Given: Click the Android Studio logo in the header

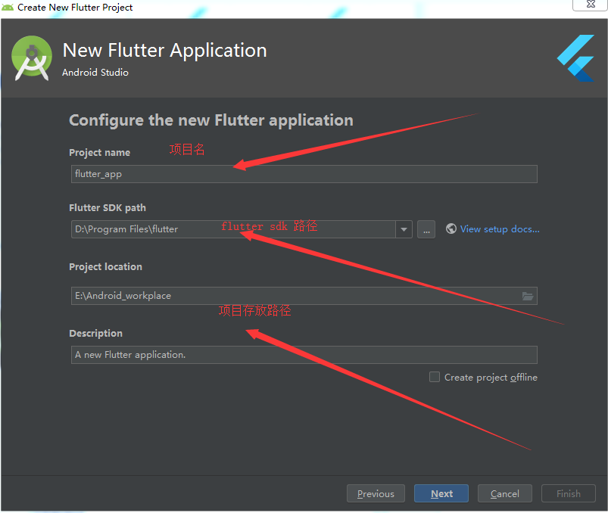Looking at the screenshot, I should [33, 58].
